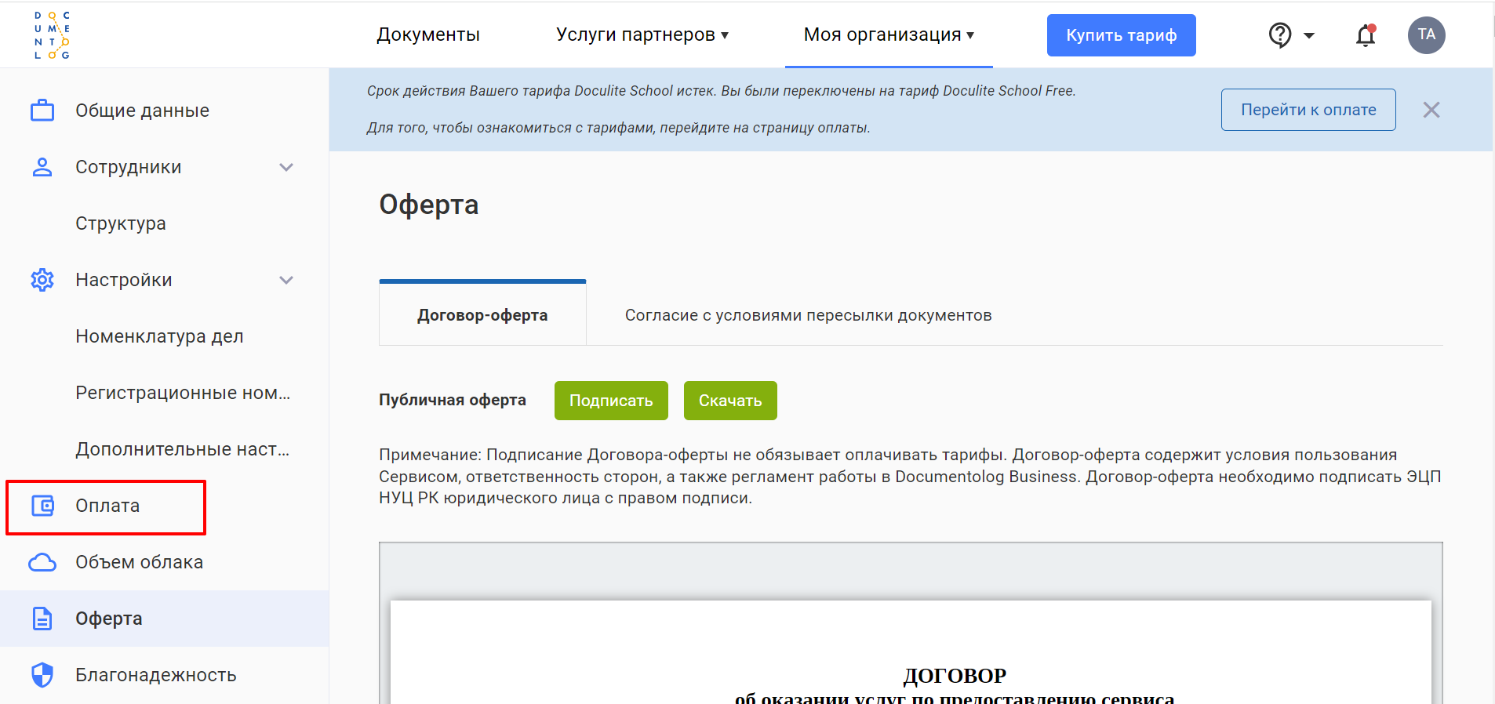Dismiss the expired tariff banner
The width and height of the screenshot is (1495, 704).
1431,110
